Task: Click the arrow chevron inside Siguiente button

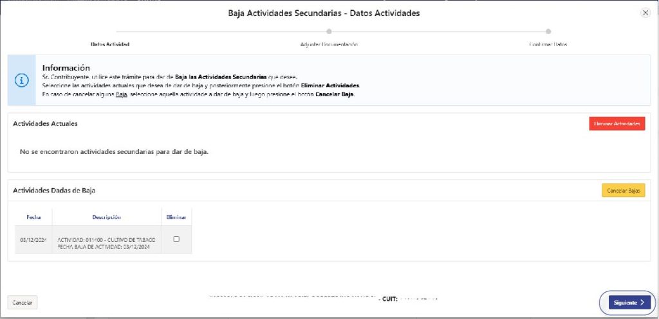Action: (x=642, y=302)
